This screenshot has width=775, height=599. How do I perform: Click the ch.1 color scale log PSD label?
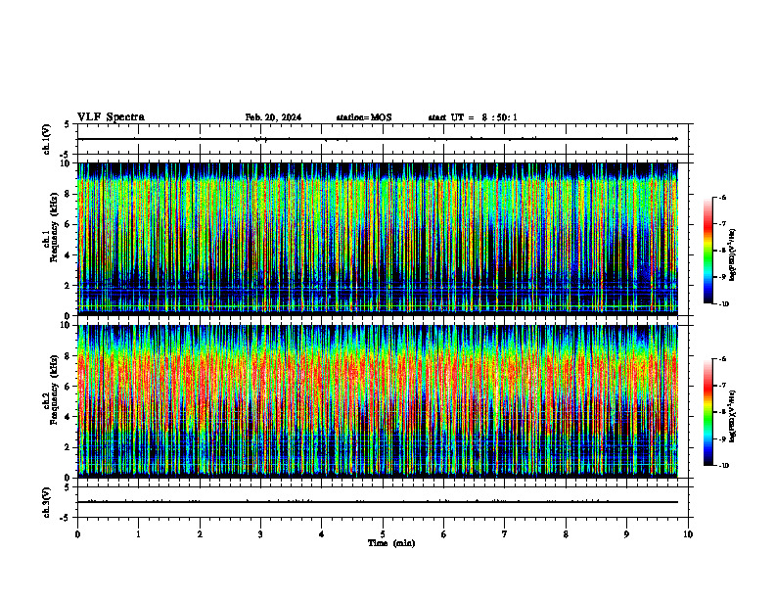(x=733, y=254)
